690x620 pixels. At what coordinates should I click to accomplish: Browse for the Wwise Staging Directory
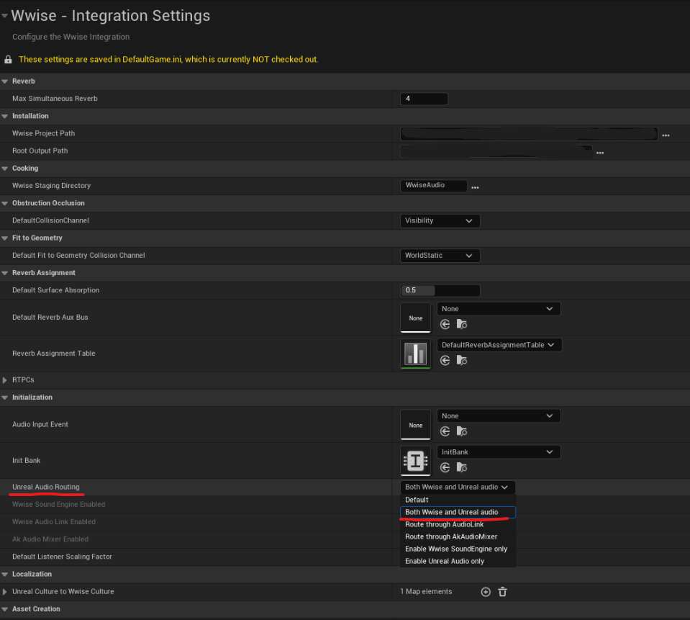click(475, 188)
